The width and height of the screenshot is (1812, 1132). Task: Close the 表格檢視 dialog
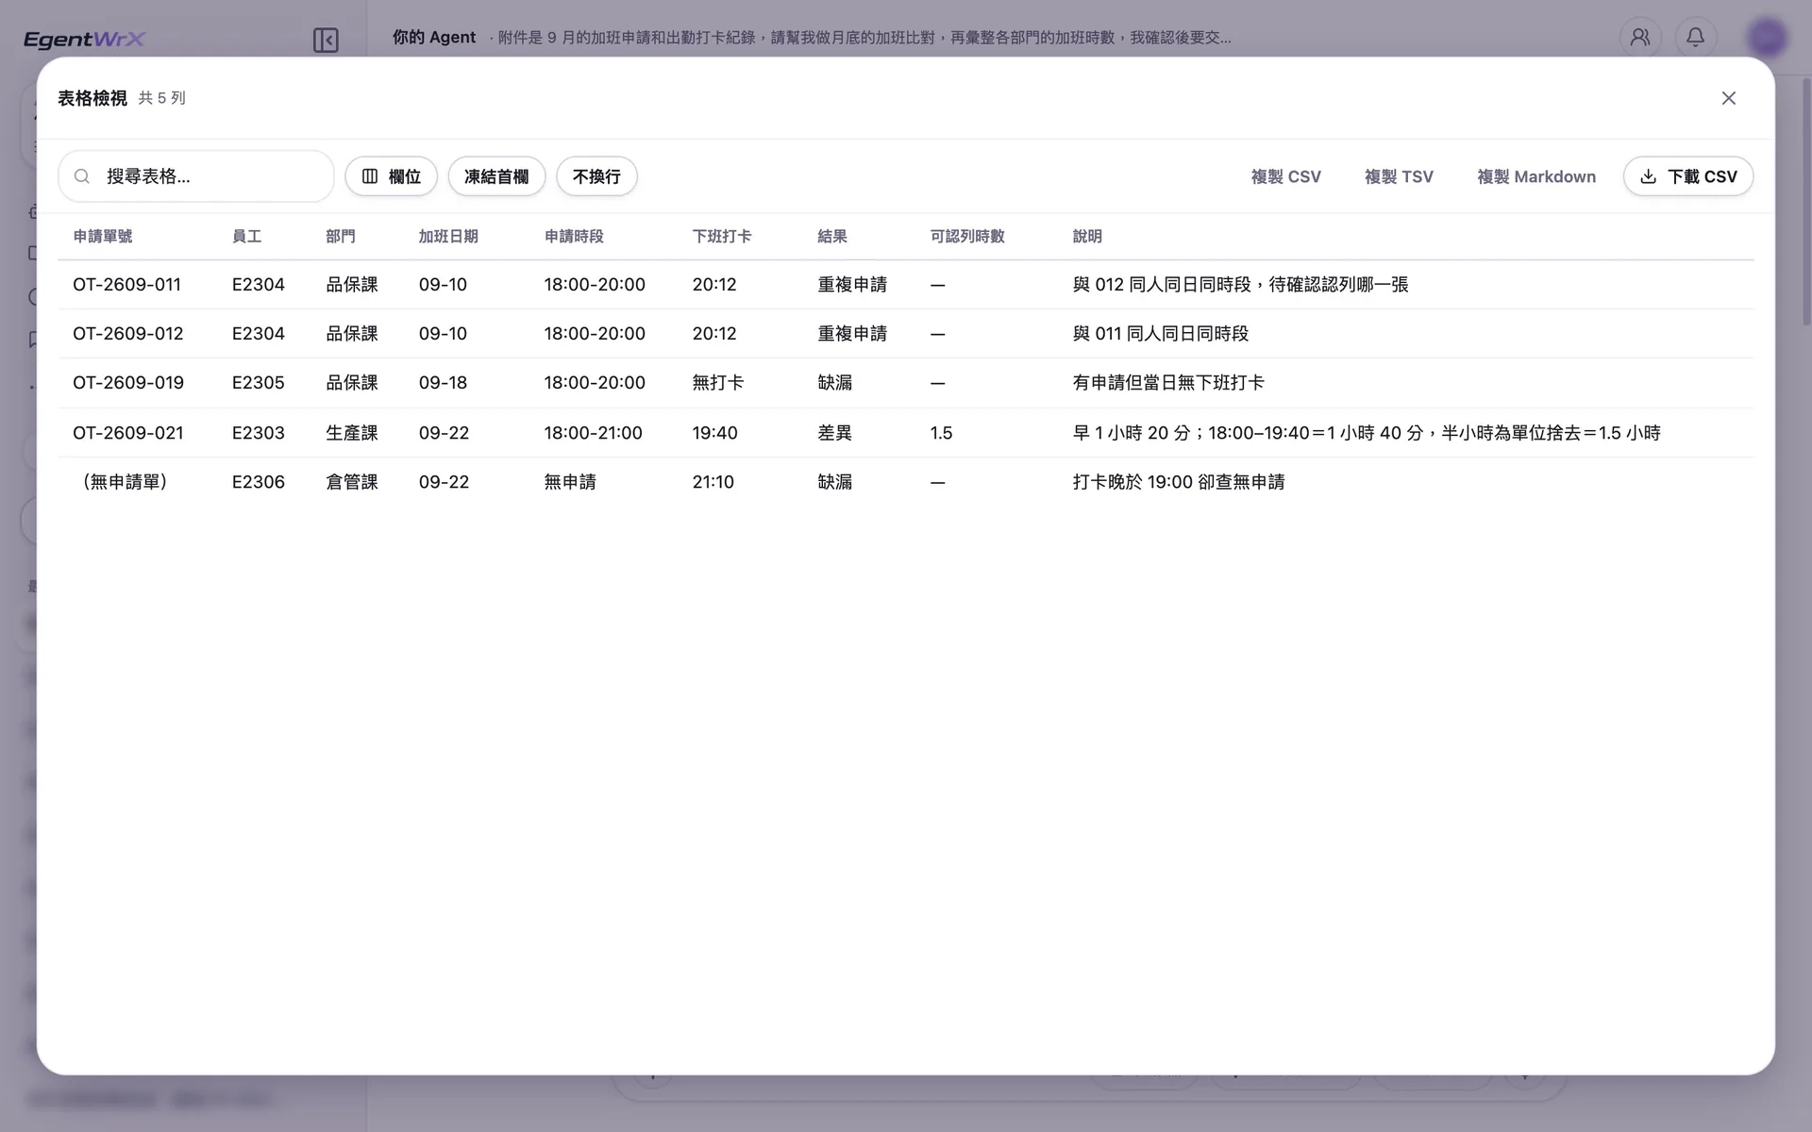pyautogui.click(x=1728, y=98)
